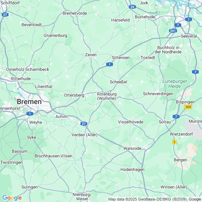
Task: Select the Bremervörde town label
Action: pyautogui.click(x=75, y=13)
